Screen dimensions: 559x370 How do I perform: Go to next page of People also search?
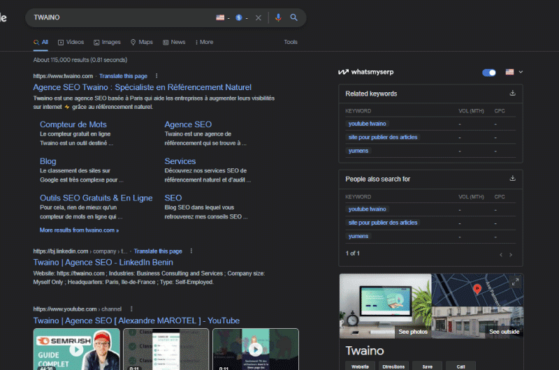click(511, 255)
